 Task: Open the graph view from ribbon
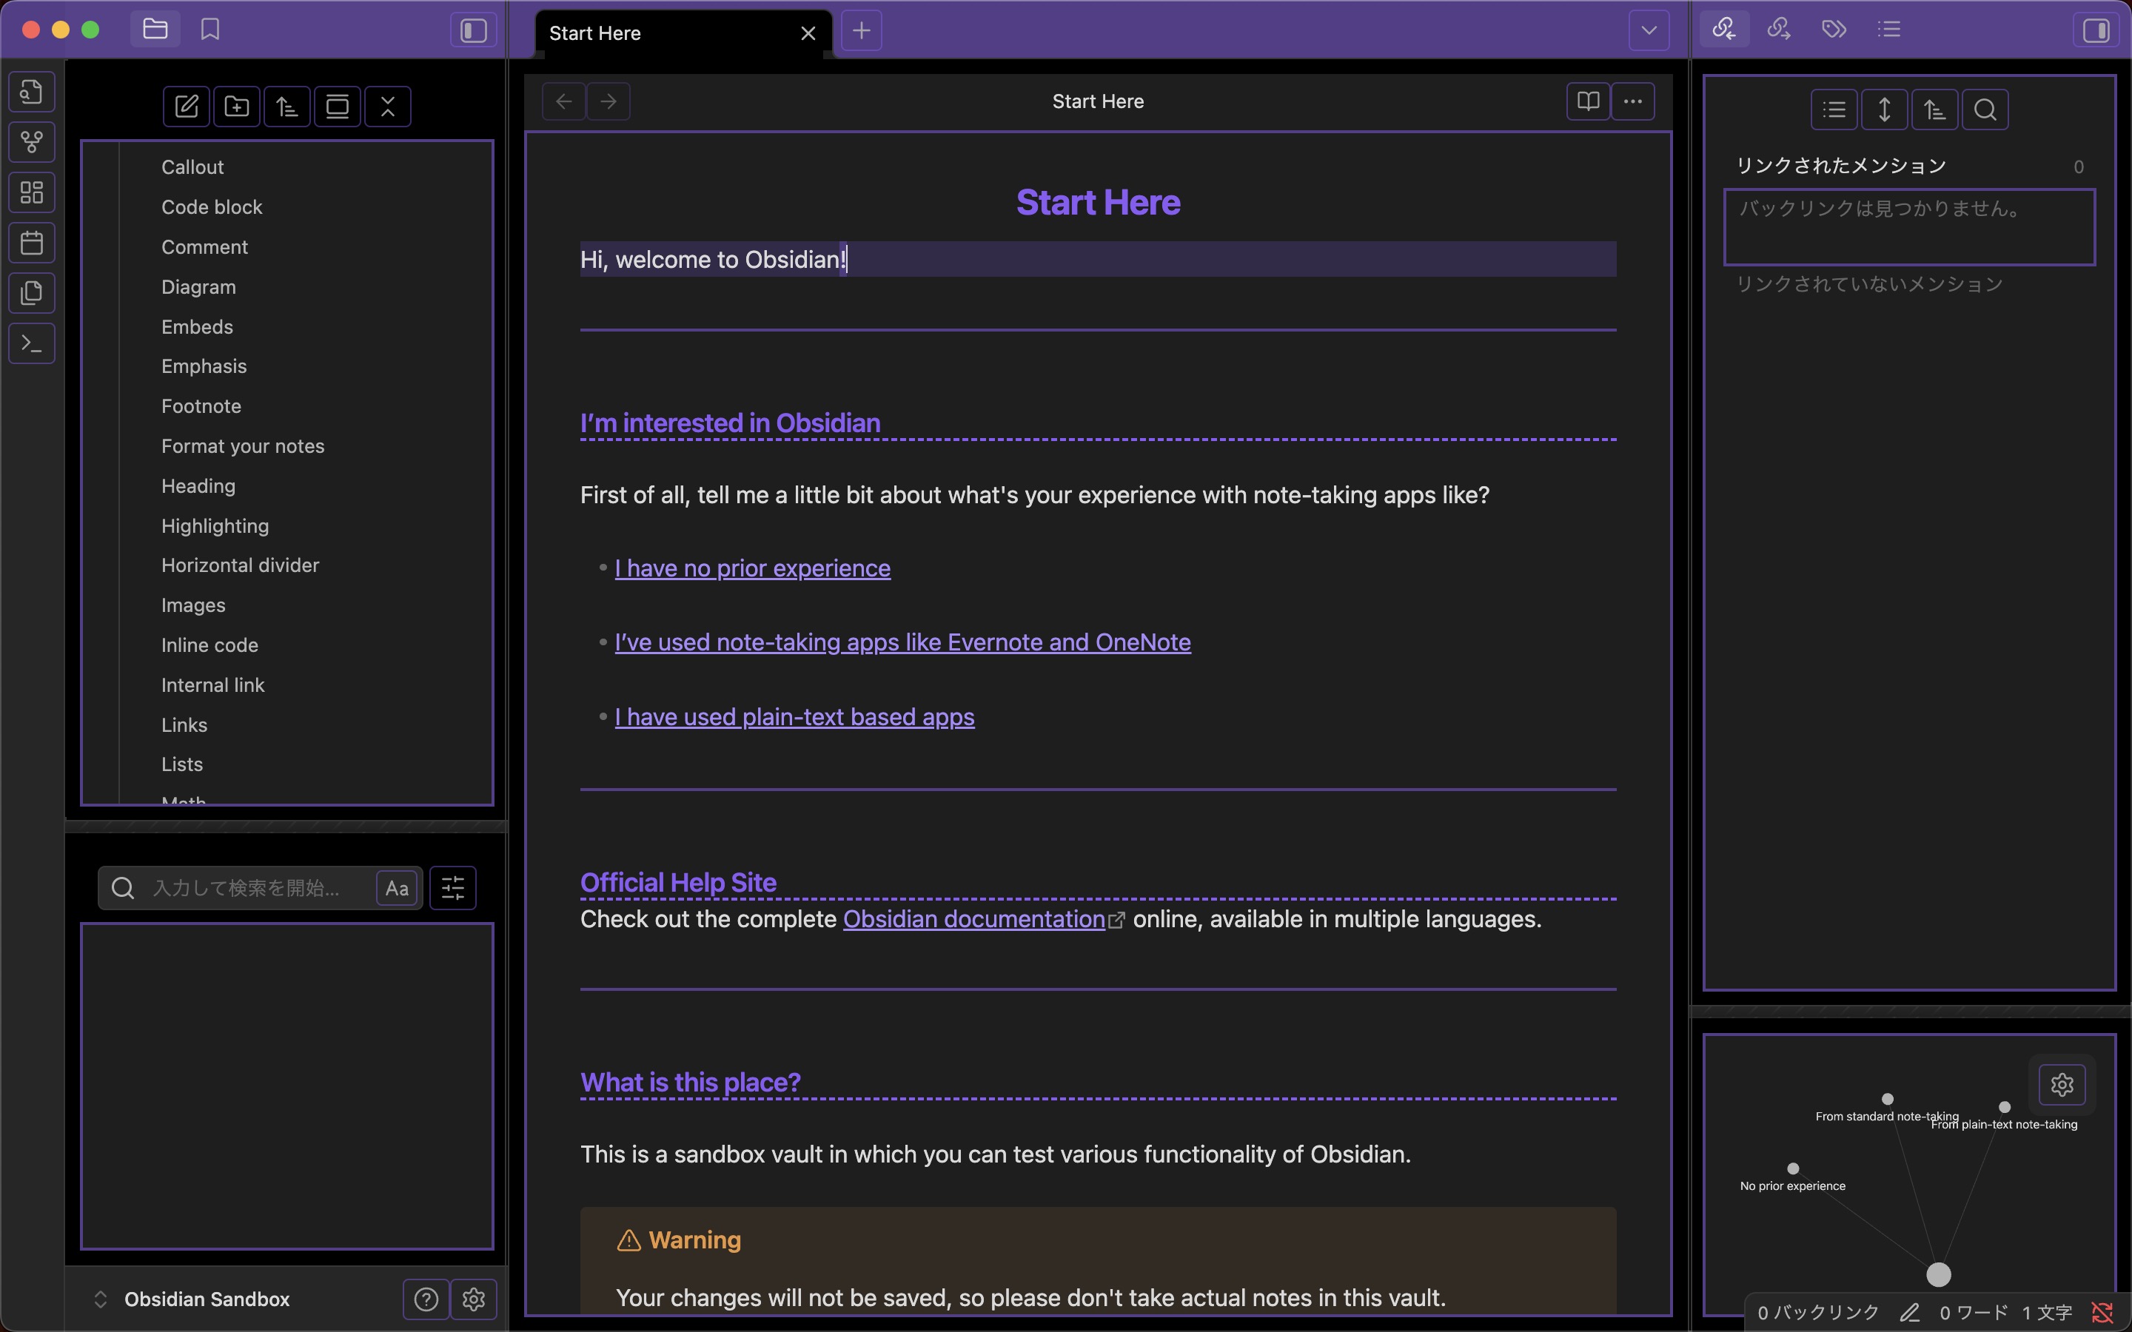click(32, 142)
